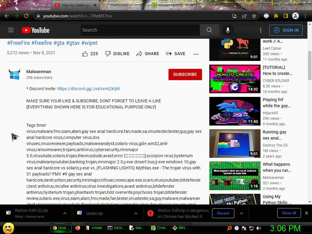Install app icon in address bar
Screen dimensions: 312x234
[x=235, y=16]
